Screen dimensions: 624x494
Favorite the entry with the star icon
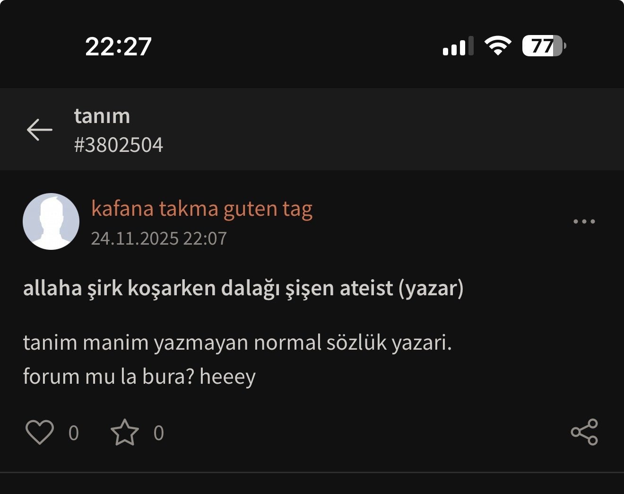(x=125, y=432)
